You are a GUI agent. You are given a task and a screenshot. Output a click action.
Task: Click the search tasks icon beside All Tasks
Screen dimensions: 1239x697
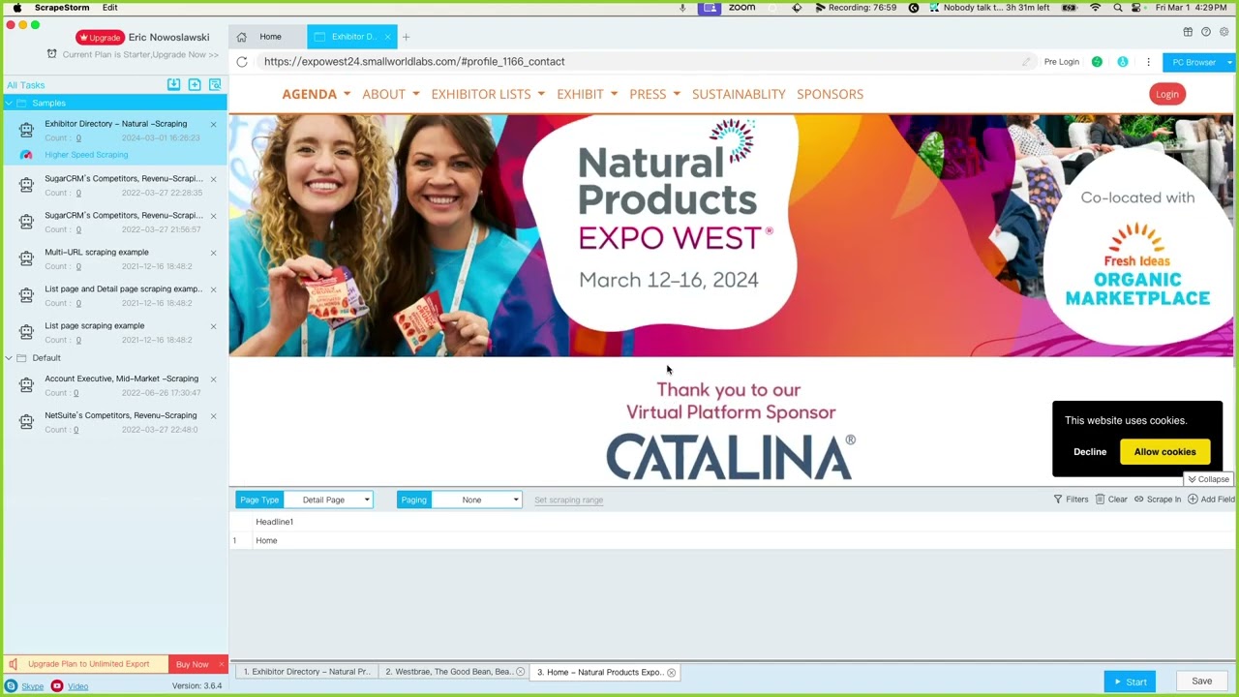215,85
